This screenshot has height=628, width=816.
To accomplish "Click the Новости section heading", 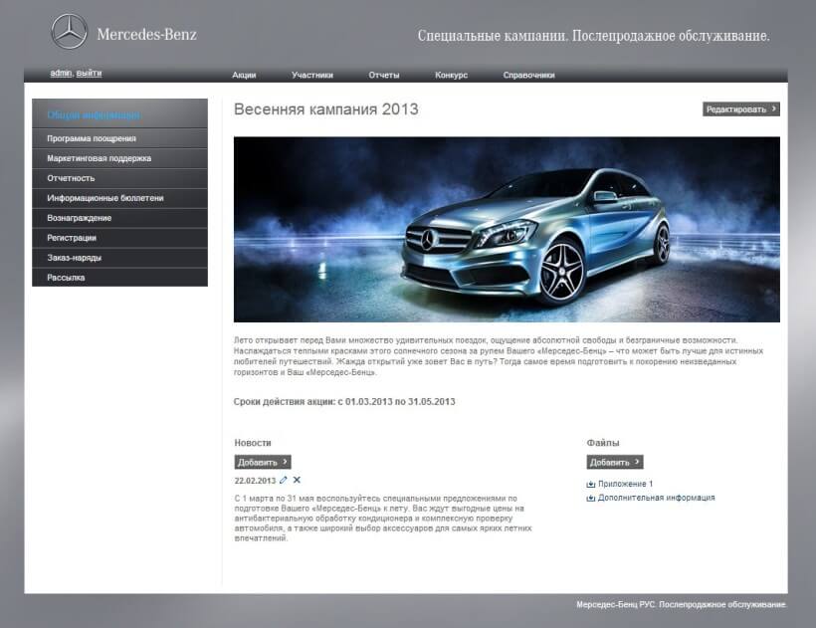I will [x=253, y=443].
